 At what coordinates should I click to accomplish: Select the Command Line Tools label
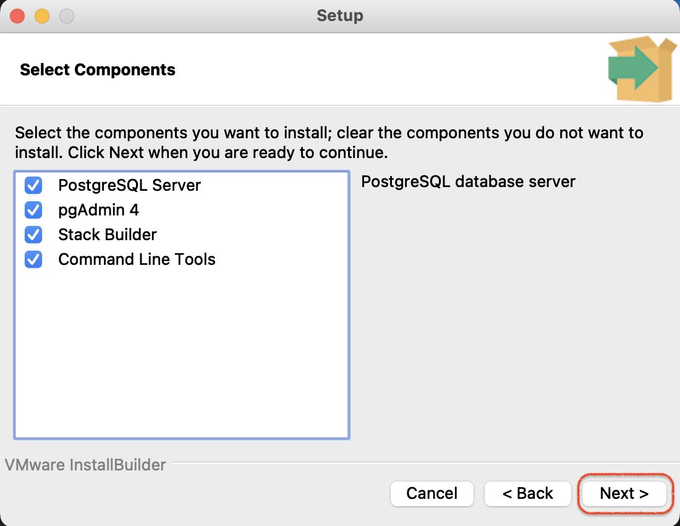137,259
